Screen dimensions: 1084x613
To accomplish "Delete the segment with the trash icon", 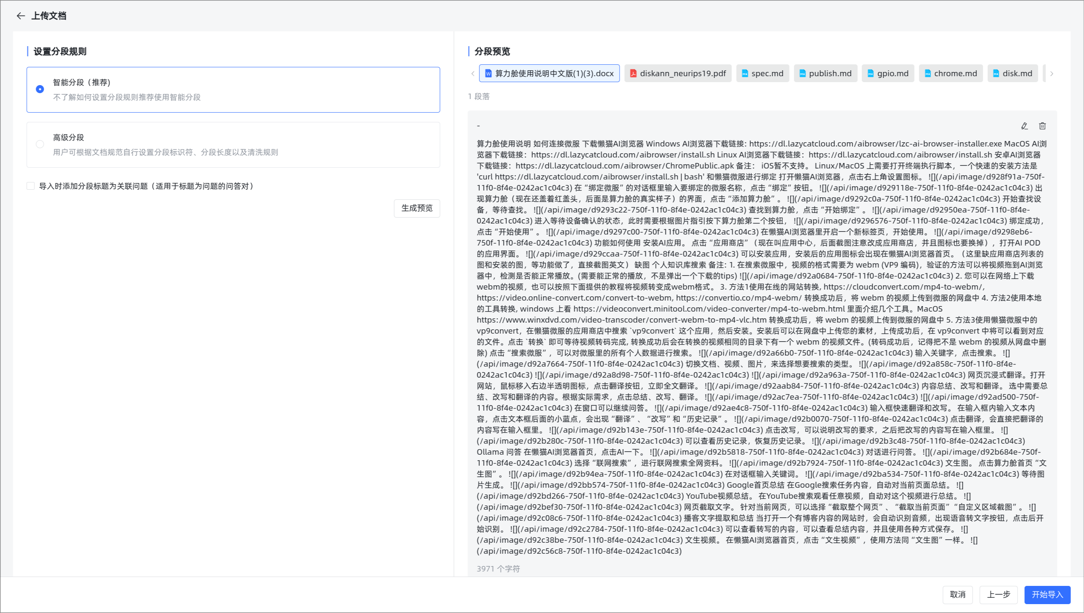I will (x=1042, y=126).
